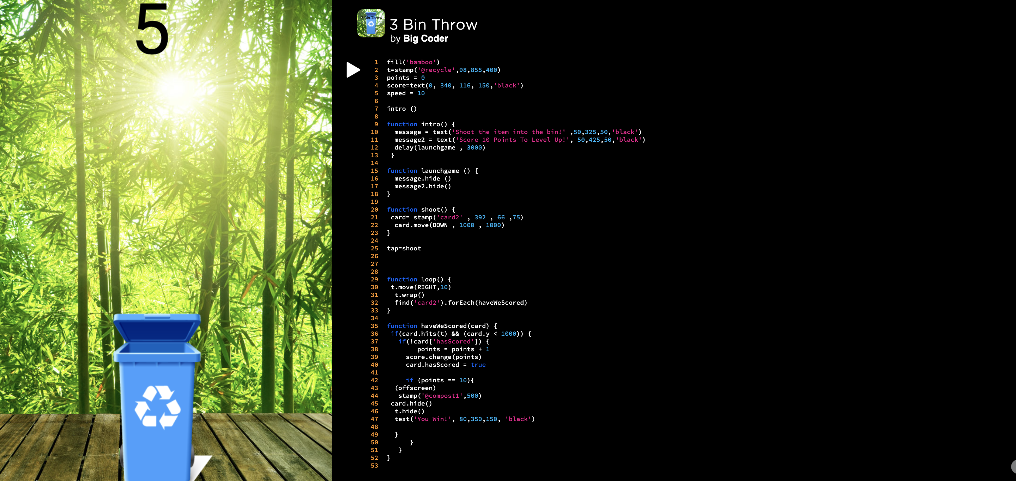Click the score number 5 on the game screen

pyautogui.click(x=152, y=30)
